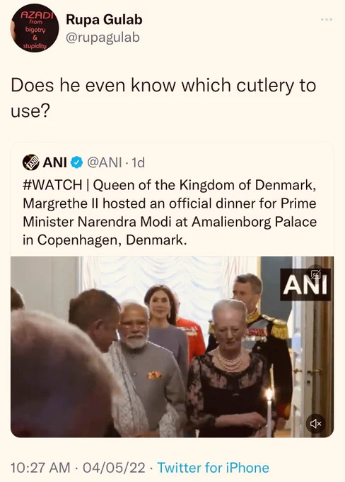Open the #WATCH hashtag
The height and width of the screenshot is (482, 345).
point(52,185)
